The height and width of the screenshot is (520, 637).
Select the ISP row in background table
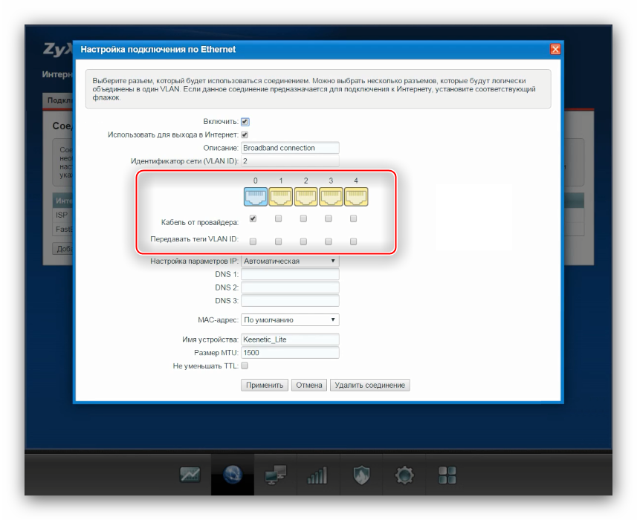(x=63, y=215)
